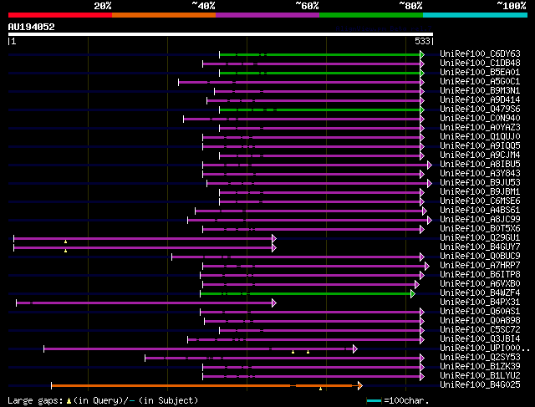Click the orange arrowhead of B4G025 alignment
535x407 pixels.
360,386
